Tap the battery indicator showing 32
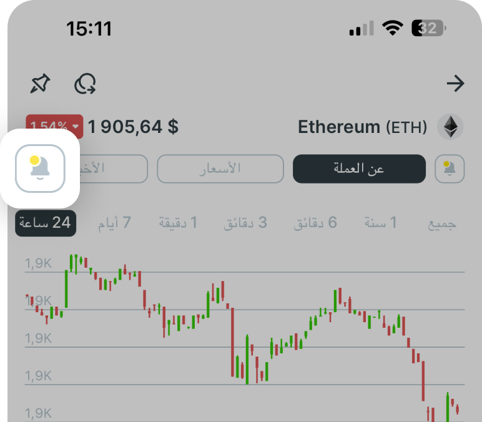Viewport: 482px width, 422px height. tap(429, 28)
